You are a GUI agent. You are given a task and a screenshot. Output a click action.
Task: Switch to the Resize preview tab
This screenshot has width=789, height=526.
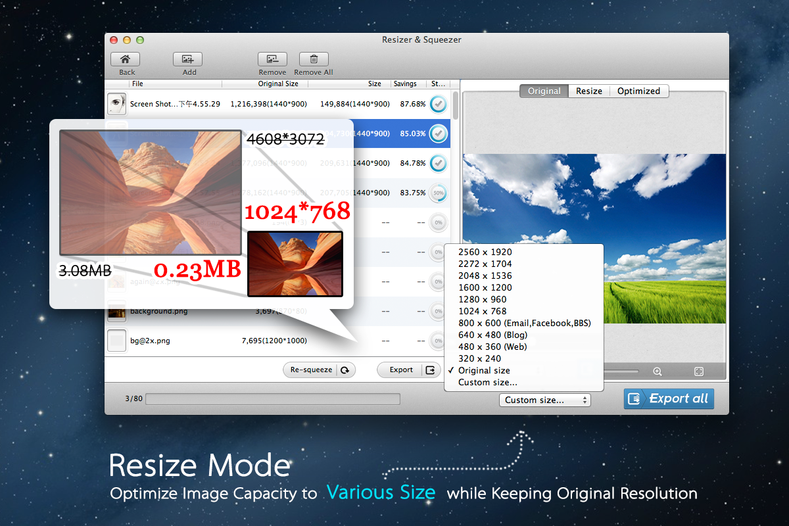pyautogui.click(x=589, y=91)
